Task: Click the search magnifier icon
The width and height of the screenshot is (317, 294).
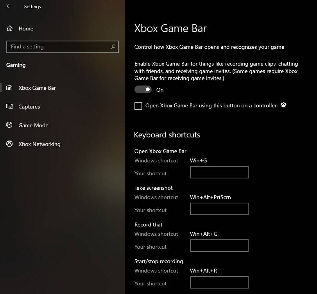Action: pos(113,47)
